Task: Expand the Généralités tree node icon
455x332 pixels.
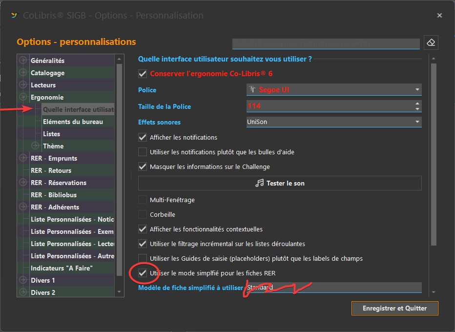Action: (22, 61)
